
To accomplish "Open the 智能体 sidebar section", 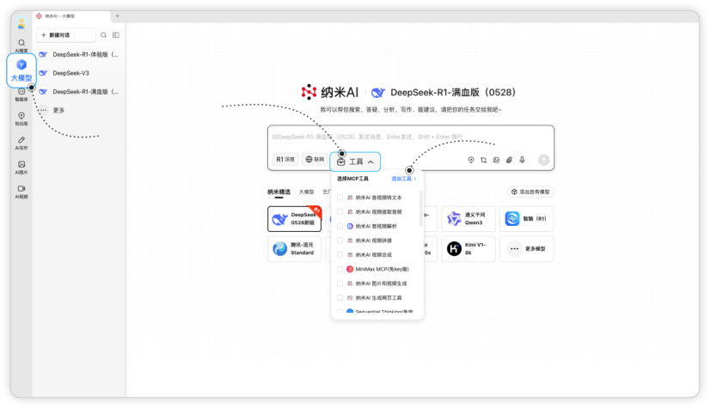I will click(x=21, y=94).
